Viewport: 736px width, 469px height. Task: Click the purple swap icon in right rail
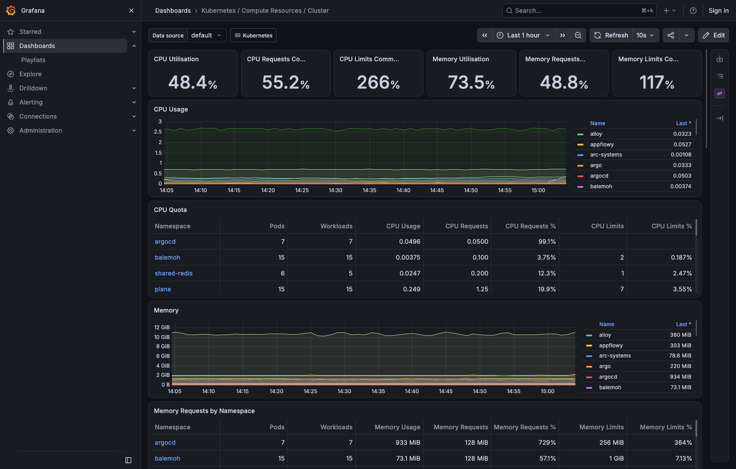pyautogui.click(x=720, y=93)
